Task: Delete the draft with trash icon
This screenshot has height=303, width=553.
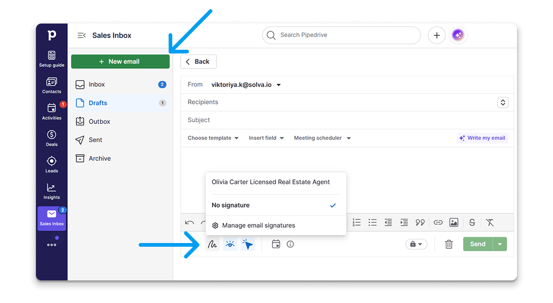Action: (x=449, y=244)
